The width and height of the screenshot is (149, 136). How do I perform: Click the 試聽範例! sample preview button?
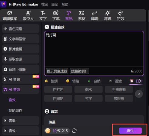point(79,71)
